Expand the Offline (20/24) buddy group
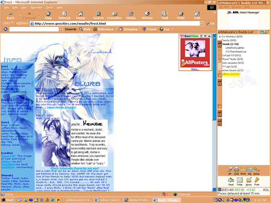The image size is (271, 203). [x=231, y=74]
